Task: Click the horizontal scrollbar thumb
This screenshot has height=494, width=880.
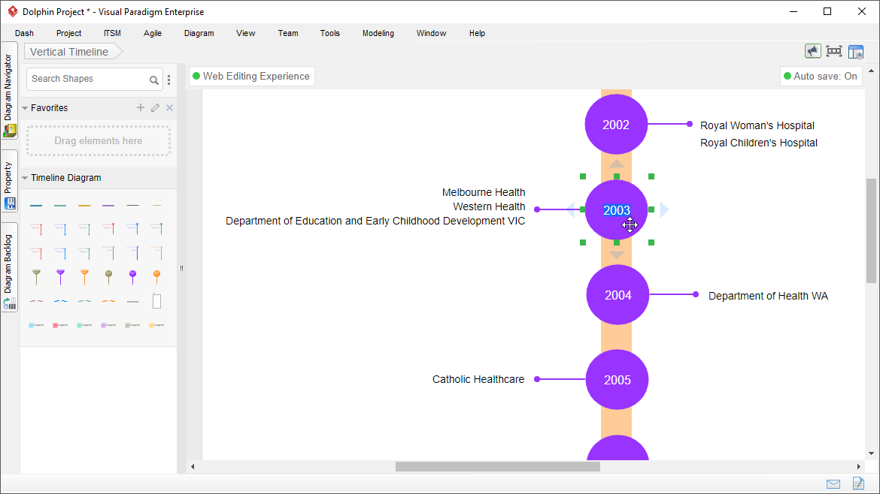Action: (x=498, y=466)
